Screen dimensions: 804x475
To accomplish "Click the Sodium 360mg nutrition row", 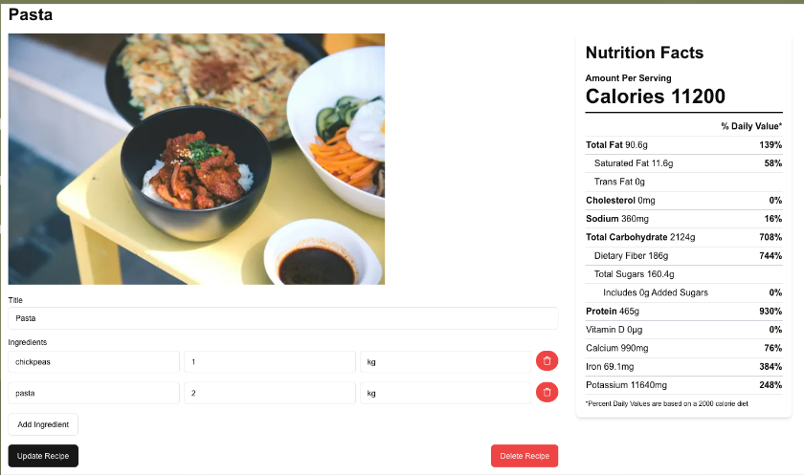I will click(x=683, y=219).
